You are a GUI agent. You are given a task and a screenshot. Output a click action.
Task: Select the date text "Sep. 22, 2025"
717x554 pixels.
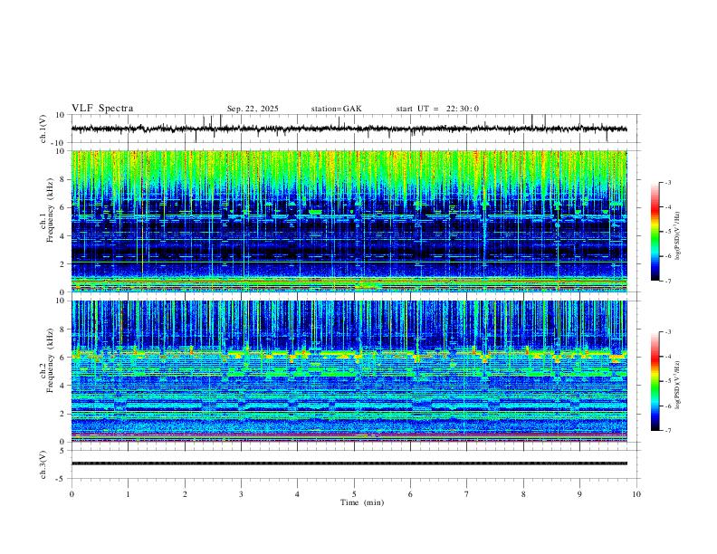coord(253,109)
